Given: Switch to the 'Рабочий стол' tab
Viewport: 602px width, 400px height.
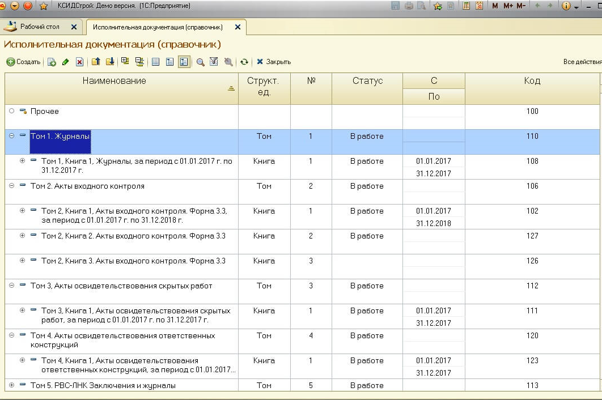Looking at the screenshot, I should (40, 27).
